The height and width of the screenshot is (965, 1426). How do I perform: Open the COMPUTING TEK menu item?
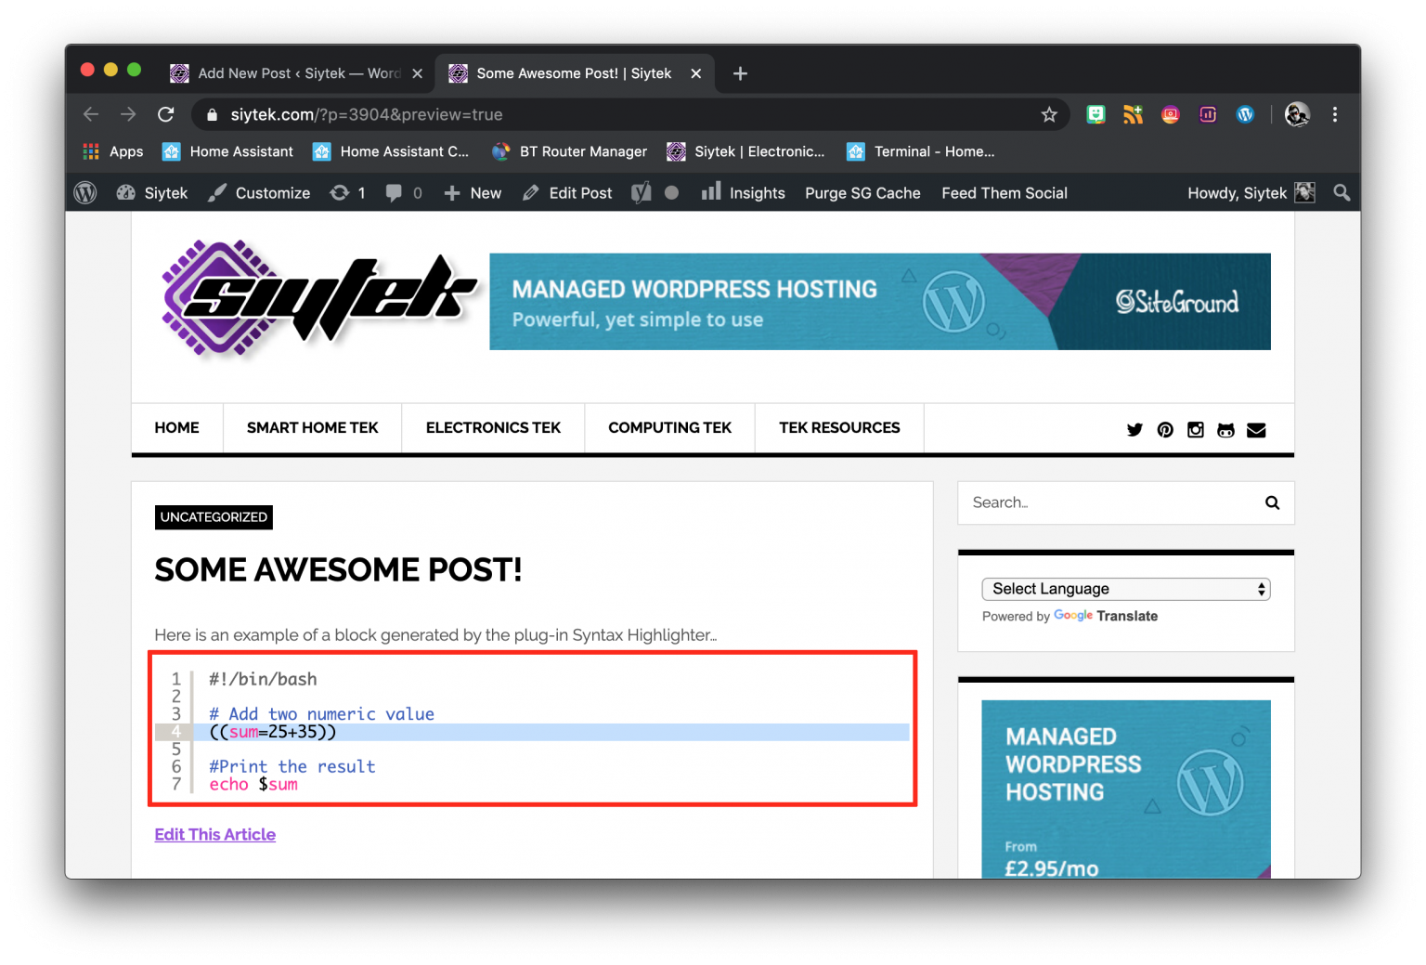(x=669, y=427)
